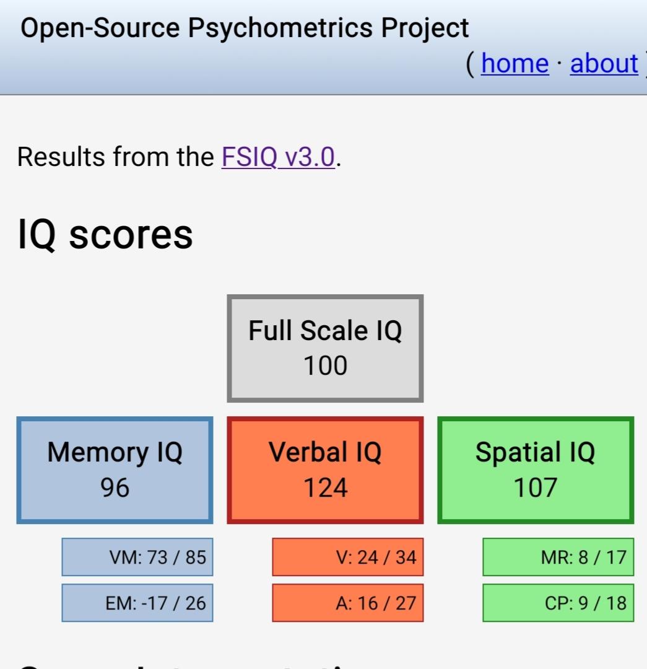Click the VM: 73 / 85 subscore box
647x669 pixels.
[x=137, y=557]
